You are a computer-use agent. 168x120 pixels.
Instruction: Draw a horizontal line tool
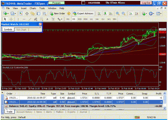pos(24,19)
